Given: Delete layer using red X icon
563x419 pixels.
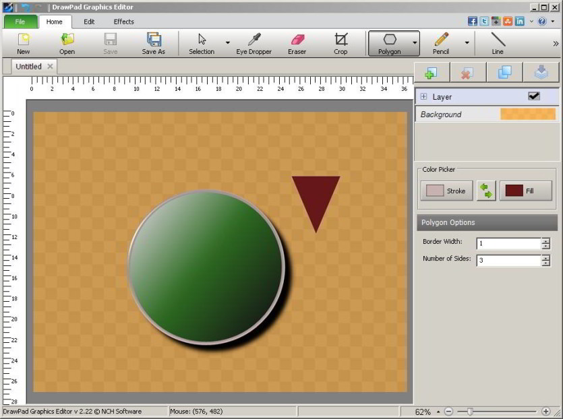Looking at the screenshot, I should (468, 72).
